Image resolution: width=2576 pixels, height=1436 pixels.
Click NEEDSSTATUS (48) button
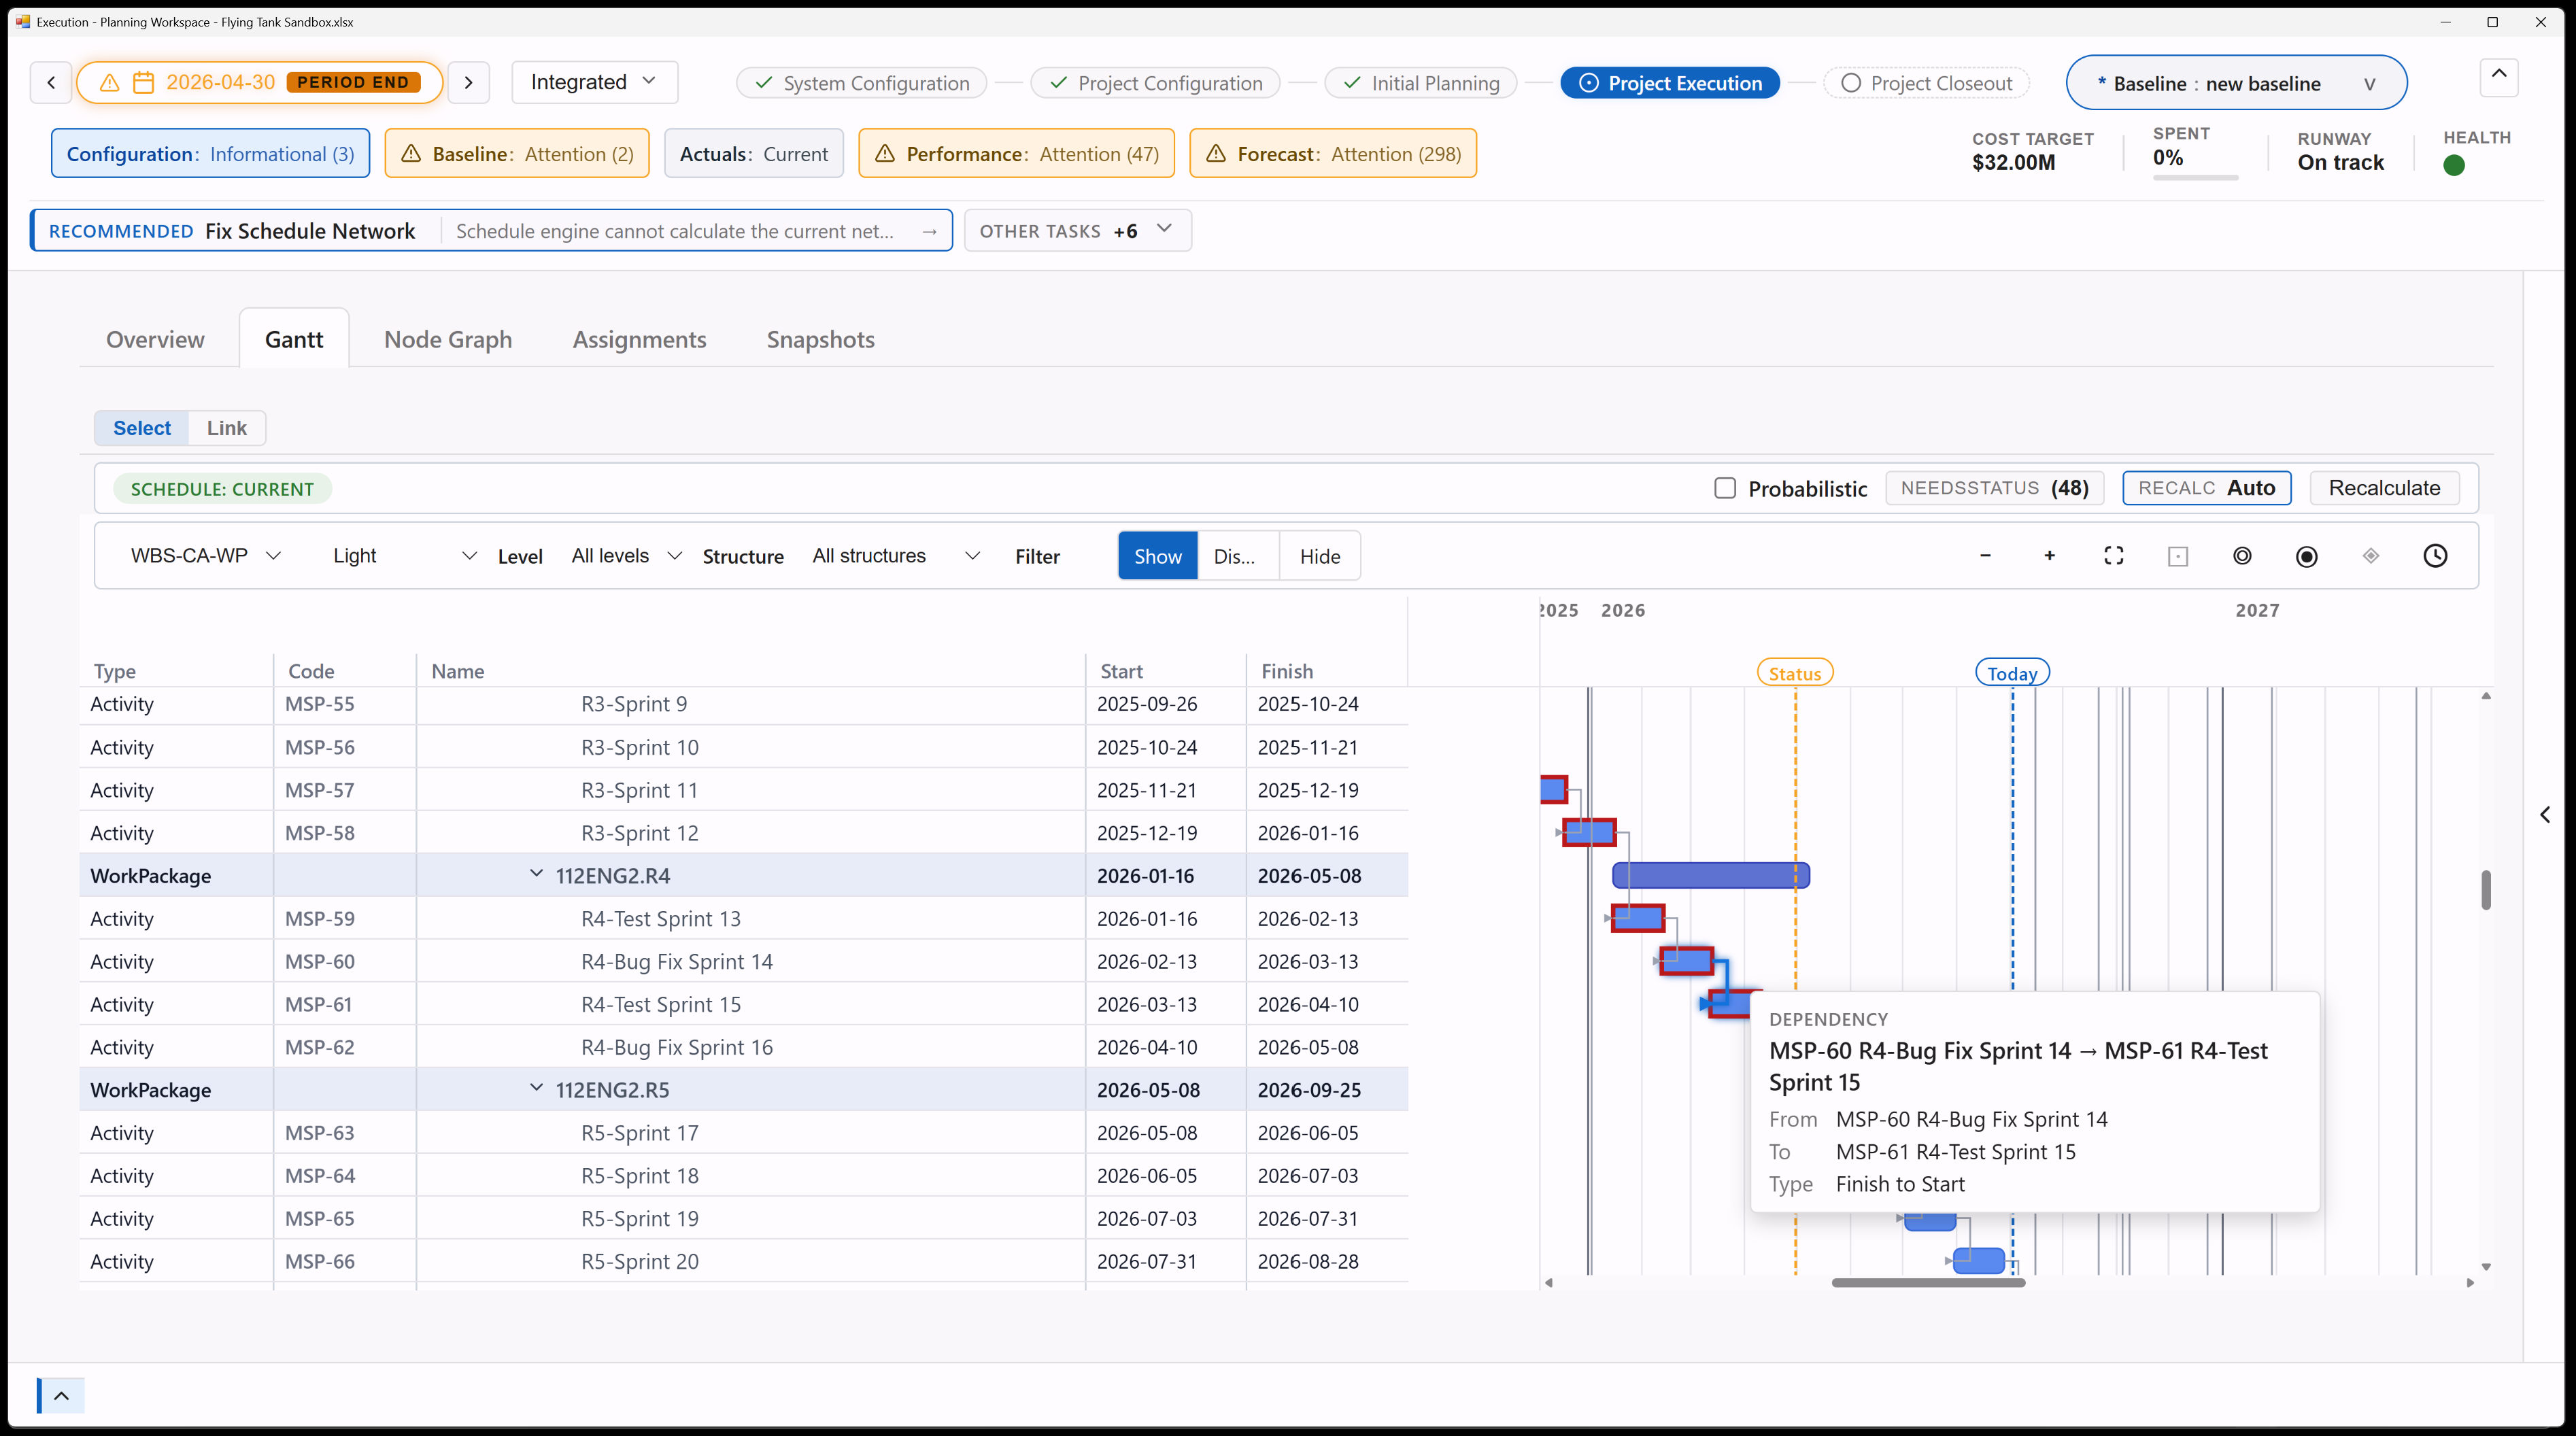(x=1994, y=488)
